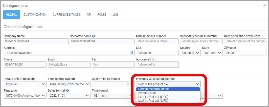Expand the Country dropdown
269x107 pixels.
[x=190, y=53]
